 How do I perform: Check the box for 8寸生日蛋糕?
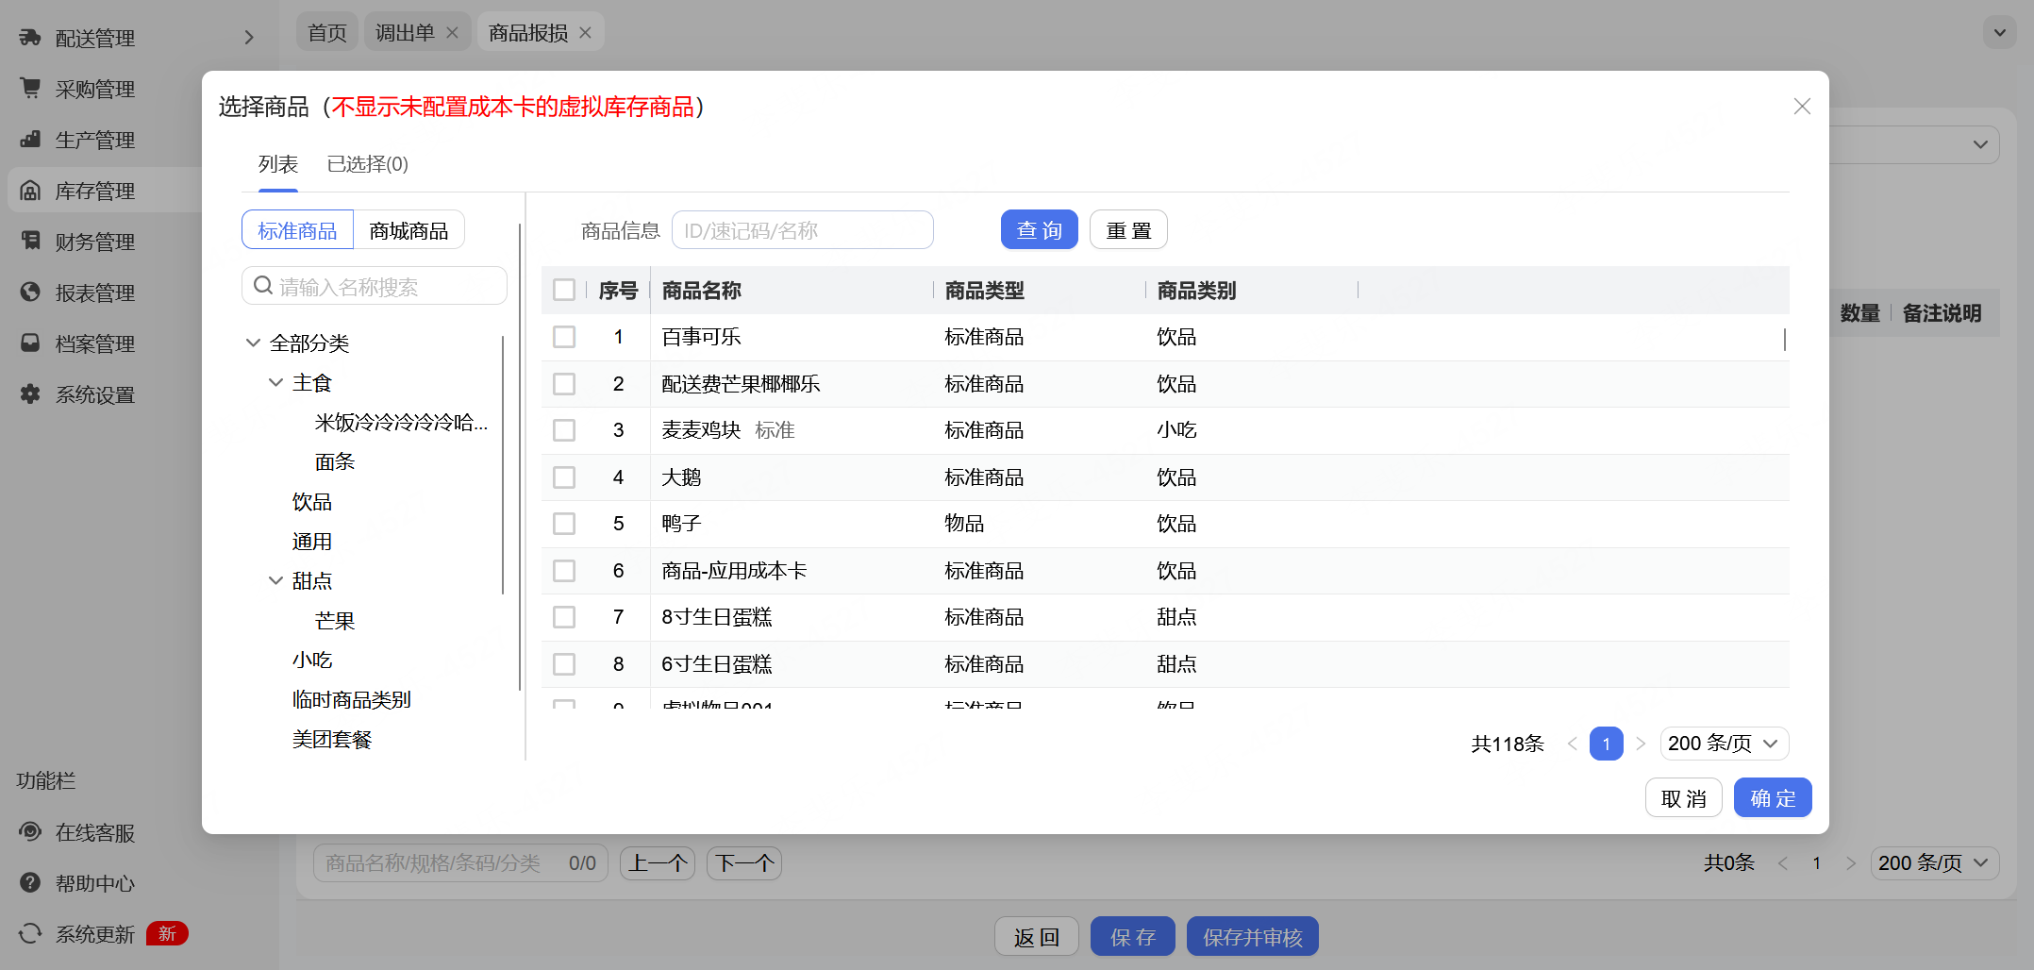[564, 617]
